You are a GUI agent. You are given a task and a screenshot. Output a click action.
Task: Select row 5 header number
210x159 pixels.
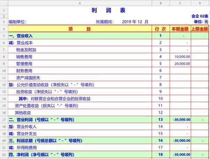click(x=3, y=36)
